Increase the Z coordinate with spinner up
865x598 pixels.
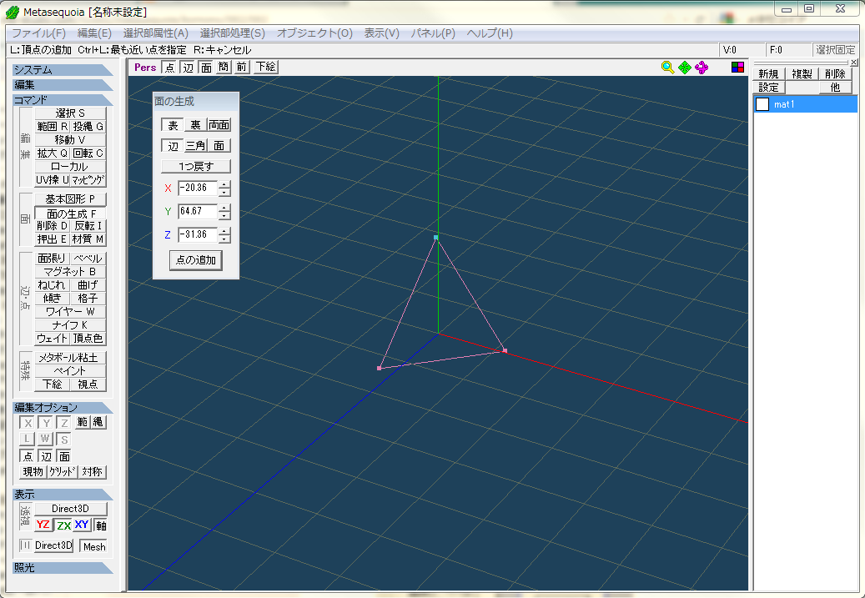tap(224, 231)
